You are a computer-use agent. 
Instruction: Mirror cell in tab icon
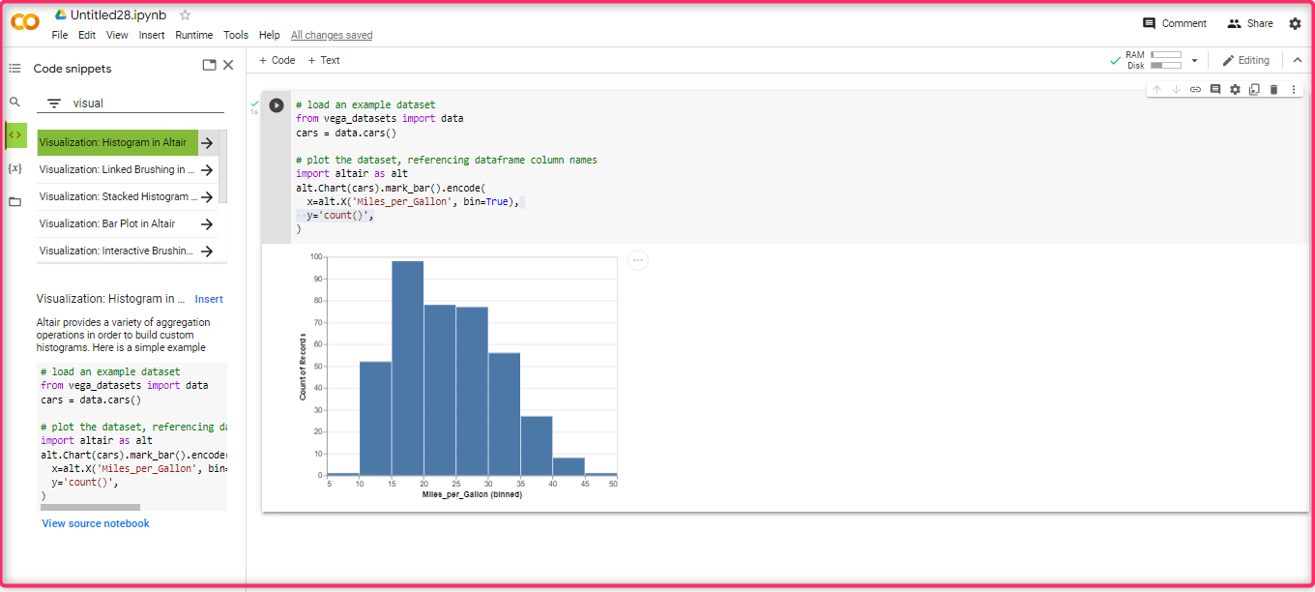point(1254,90)
